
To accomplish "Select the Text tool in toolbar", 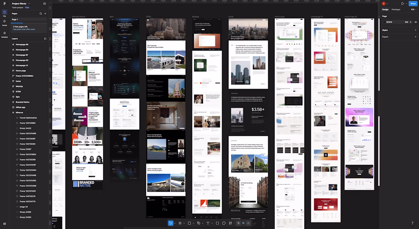I will tap(208, 223).
